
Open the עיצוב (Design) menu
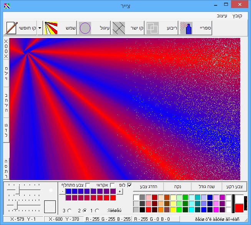[x=222, y=16]
